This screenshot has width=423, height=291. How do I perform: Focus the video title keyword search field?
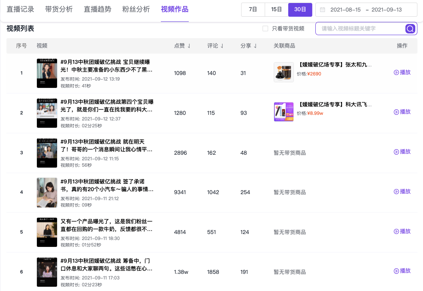pyautogui.click(x=362, y=29)
